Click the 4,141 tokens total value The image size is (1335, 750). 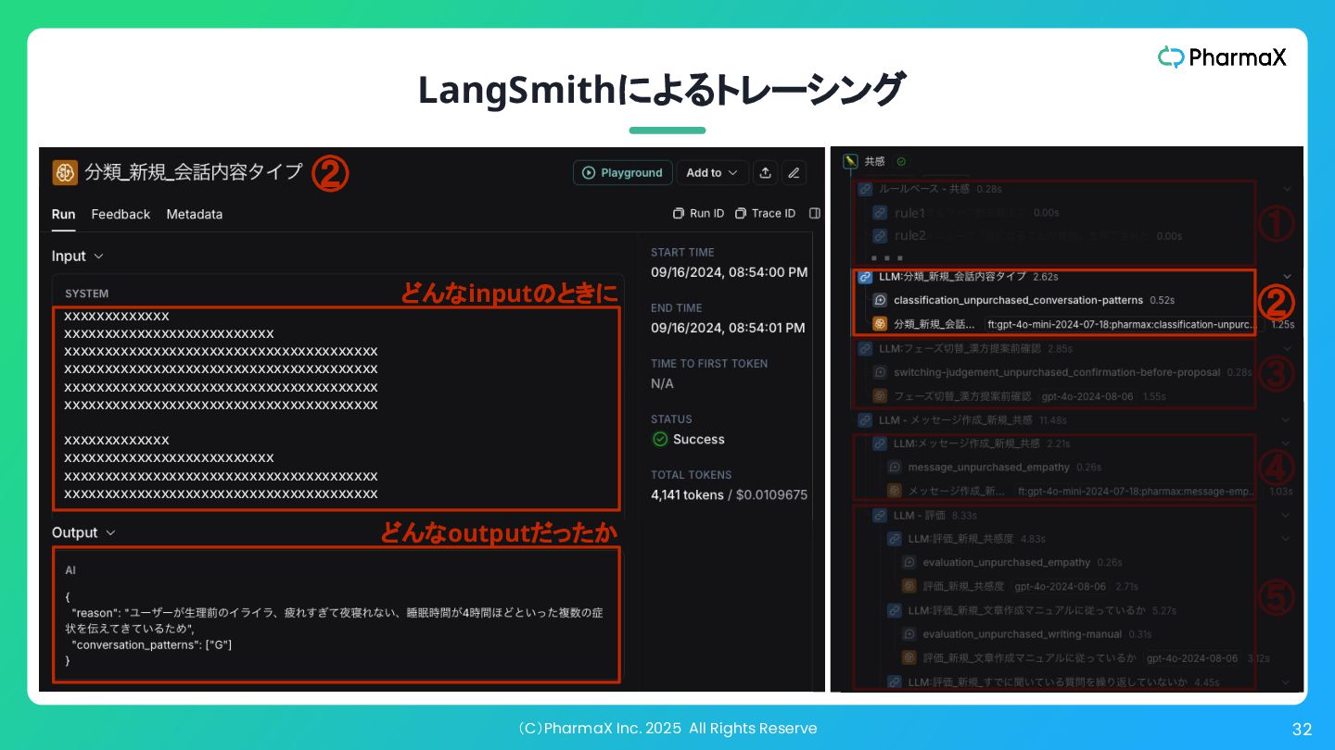[687, 495]
